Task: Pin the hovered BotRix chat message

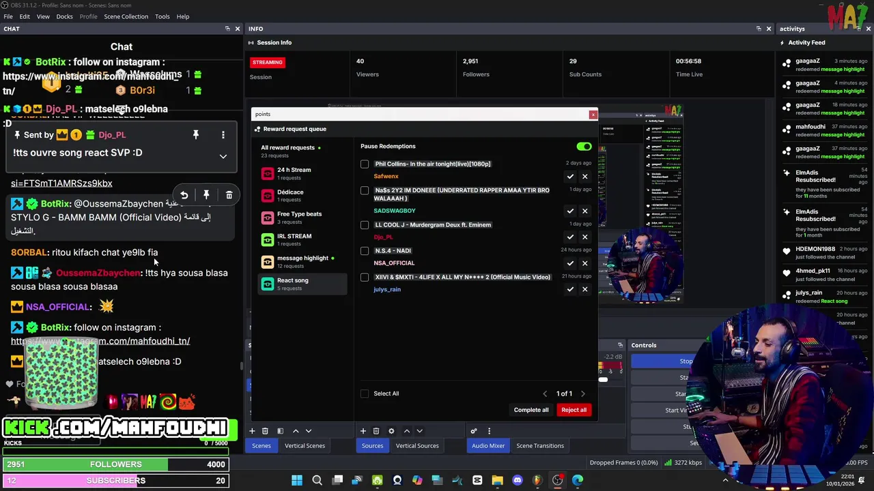Action: [x=206, y=196]
